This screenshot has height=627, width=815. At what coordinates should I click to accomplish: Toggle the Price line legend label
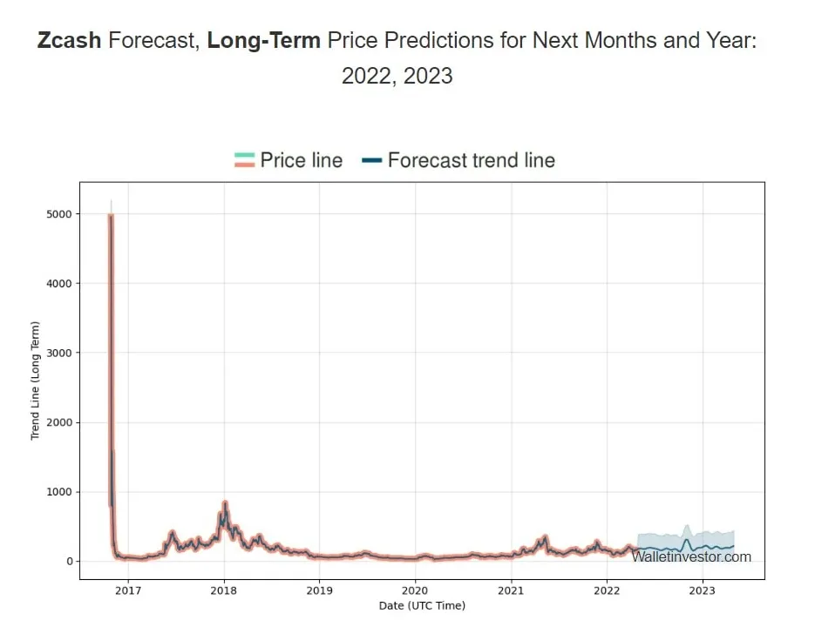(301, 160)
